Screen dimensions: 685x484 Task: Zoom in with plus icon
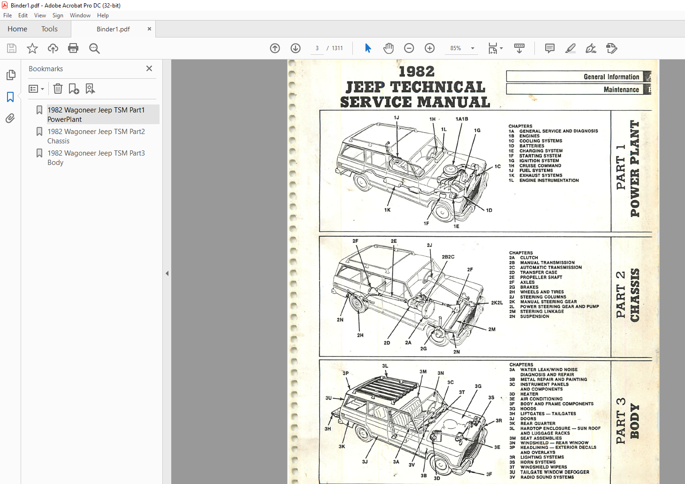(x=430, y=48)
